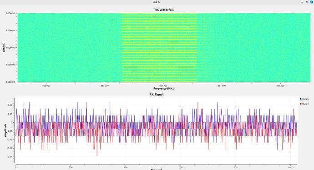Click the 865.600 frequency tick label
Screen dimensions: 314x170
tap(222, 86)
